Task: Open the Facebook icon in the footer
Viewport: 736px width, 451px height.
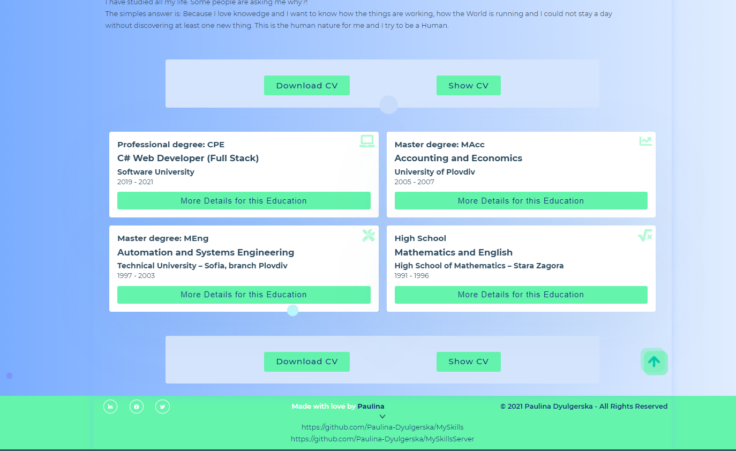Action: (x=137, y=407)
